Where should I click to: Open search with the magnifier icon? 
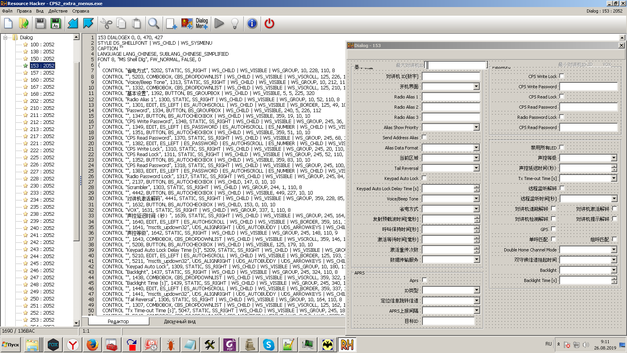click(154, 24)
